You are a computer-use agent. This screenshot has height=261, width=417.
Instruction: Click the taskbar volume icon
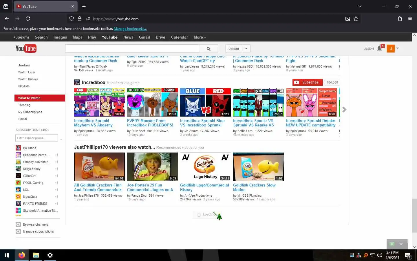click(x=380, y=255)
